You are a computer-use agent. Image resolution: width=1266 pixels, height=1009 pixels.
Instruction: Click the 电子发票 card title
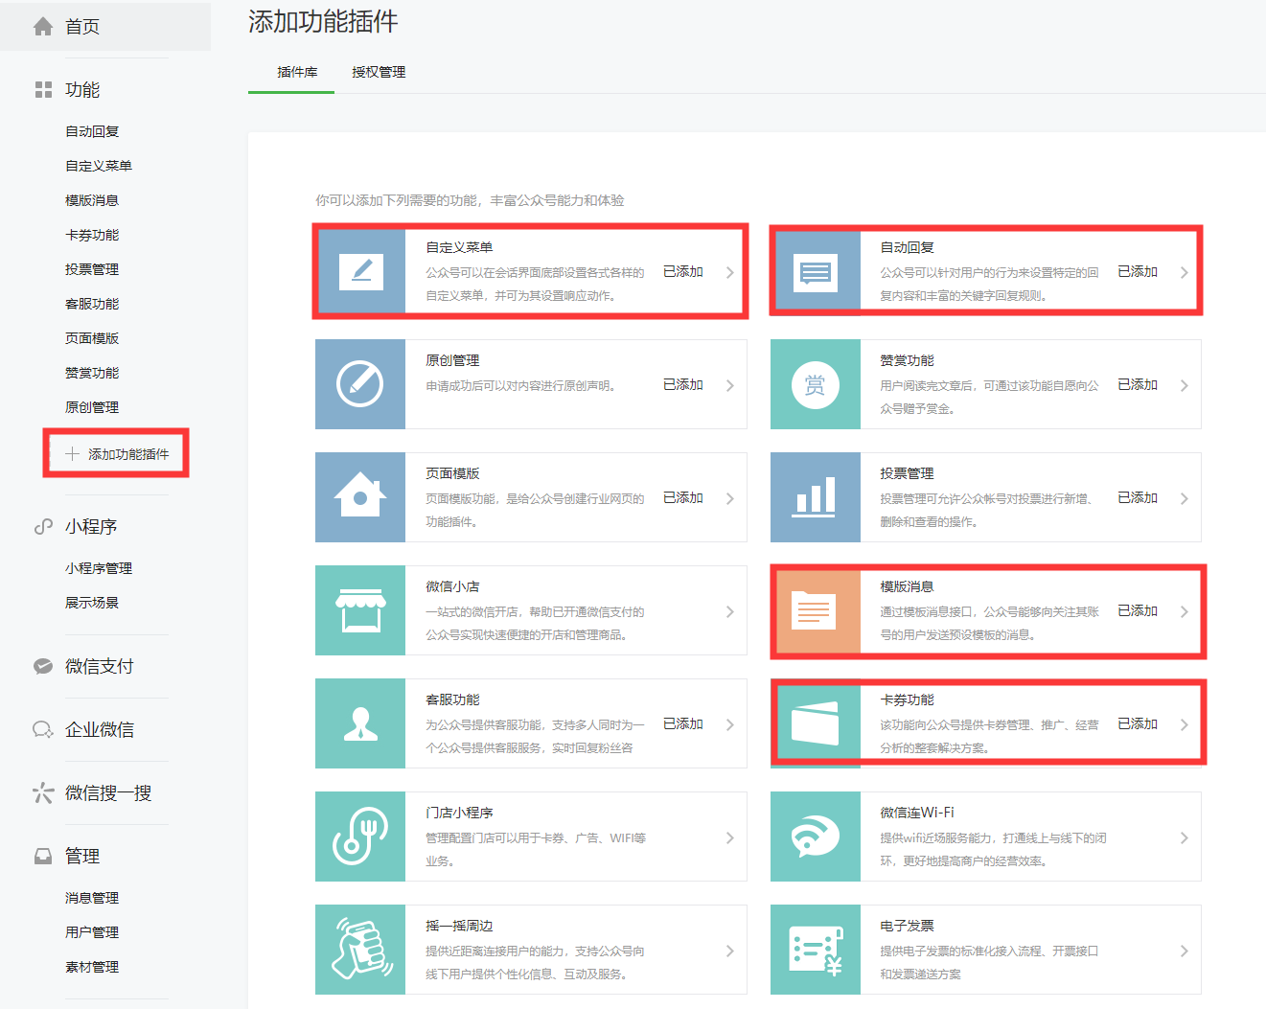[x=907, y=926]
